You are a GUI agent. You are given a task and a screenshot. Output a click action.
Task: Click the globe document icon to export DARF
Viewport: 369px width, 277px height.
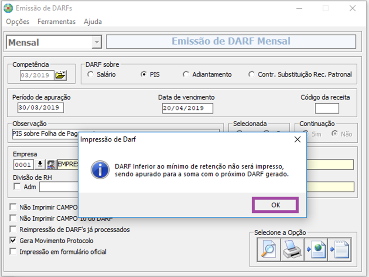tap(316, 249)
